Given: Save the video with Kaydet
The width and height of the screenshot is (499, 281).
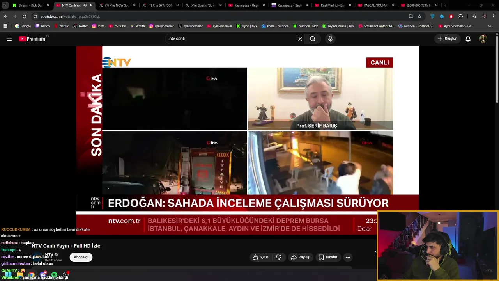Looking at the screenshot, I should (x=328, y=257).
